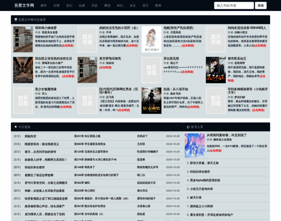This screenshot has height=221, width=281.
Task: Open 成为继承人后，我被迫当了后妈
Action: pyautogui.click(x=45, y=214)
